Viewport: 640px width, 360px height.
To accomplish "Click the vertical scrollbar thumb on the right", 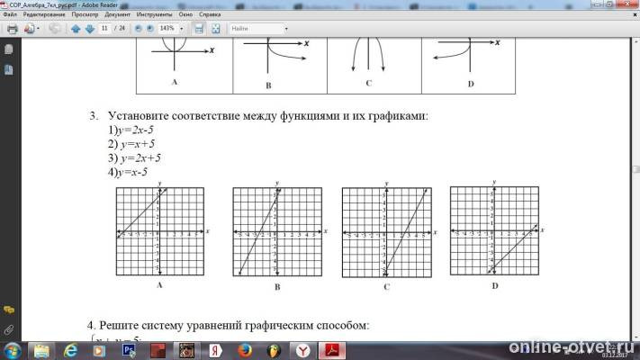I will pyautogui.click(x=636, y=169).
